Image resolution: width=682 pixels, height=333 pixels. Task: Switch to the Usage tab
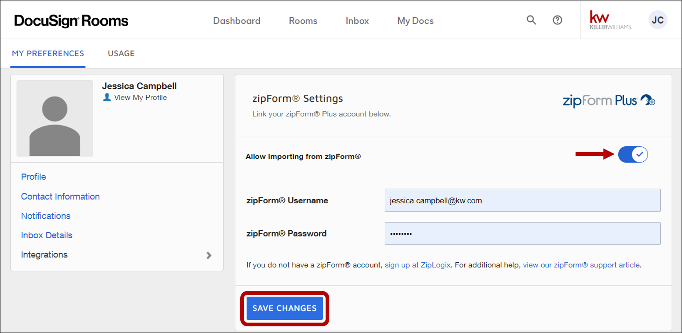(121, 54)
